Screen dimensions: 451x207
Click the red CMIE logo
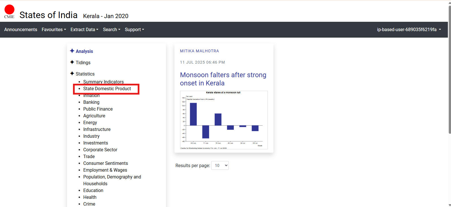click(x=9, y=11)
